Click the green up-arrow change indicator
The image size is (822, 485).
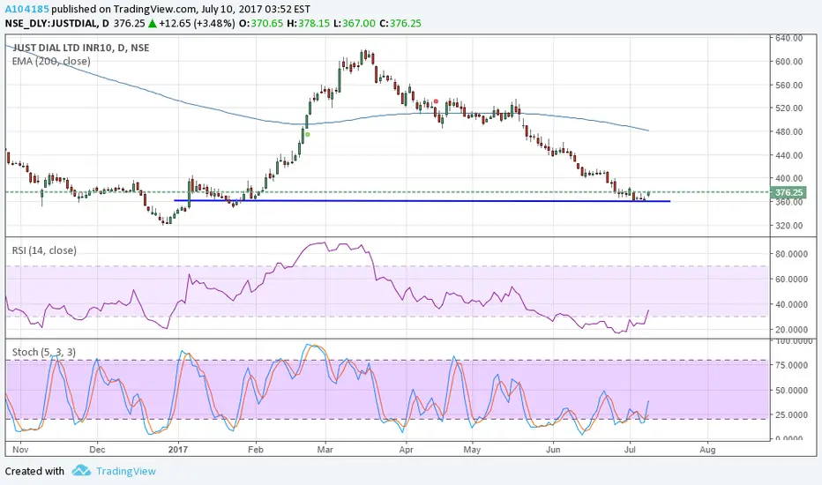pyautogui.click(x=152, y=23)
